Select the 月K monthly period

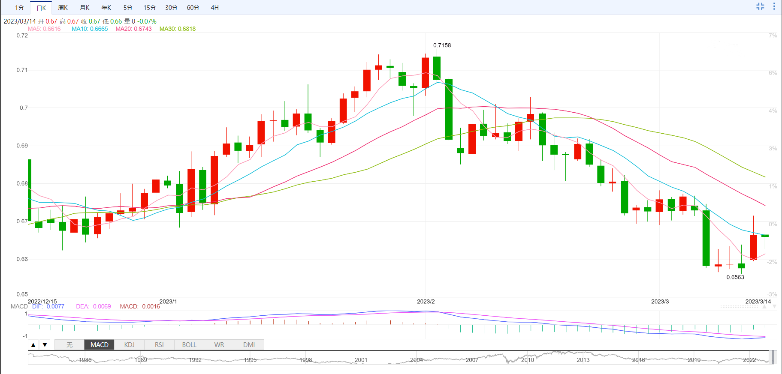coord(85,8)
